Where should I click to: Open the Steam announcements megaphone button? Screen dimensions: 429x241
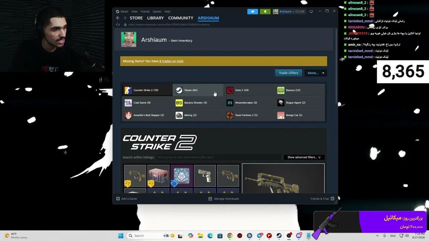point(253,11)
